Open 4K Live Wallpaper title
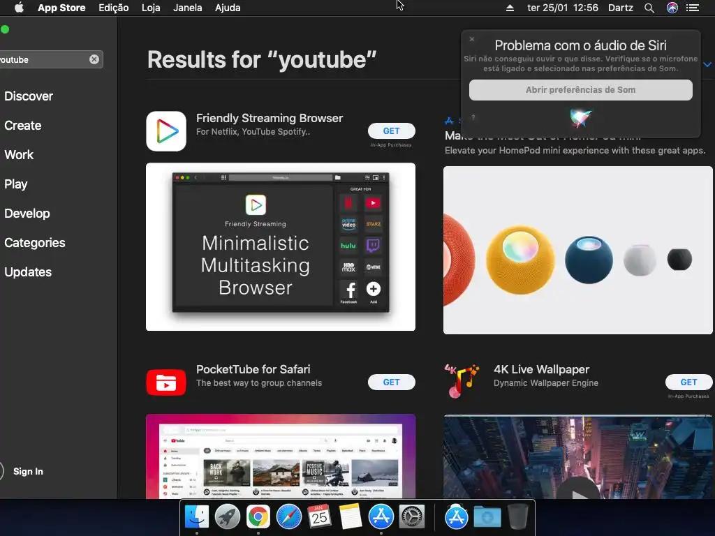The image size is (715, 536). pos(541,369)
